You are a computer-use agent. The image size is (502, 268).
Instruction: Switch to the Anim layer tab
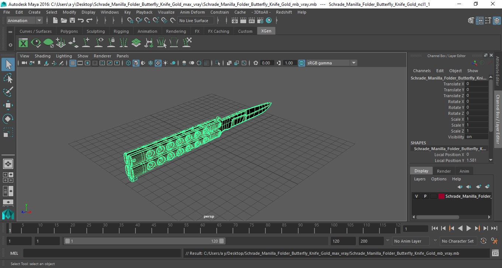(464, 171)
